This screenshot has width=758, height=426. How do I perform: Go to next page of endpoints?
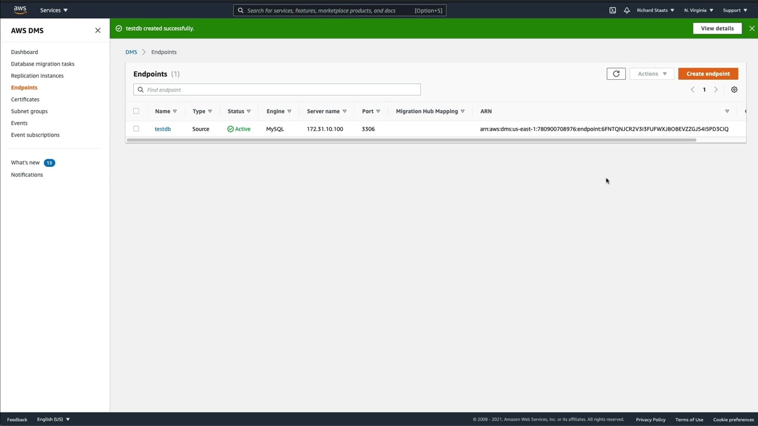(x=715, y=90)
